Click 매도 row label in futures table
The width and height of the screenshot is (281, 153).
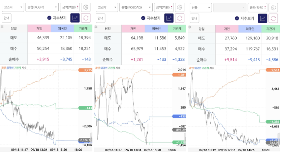(x=201, y=38)
